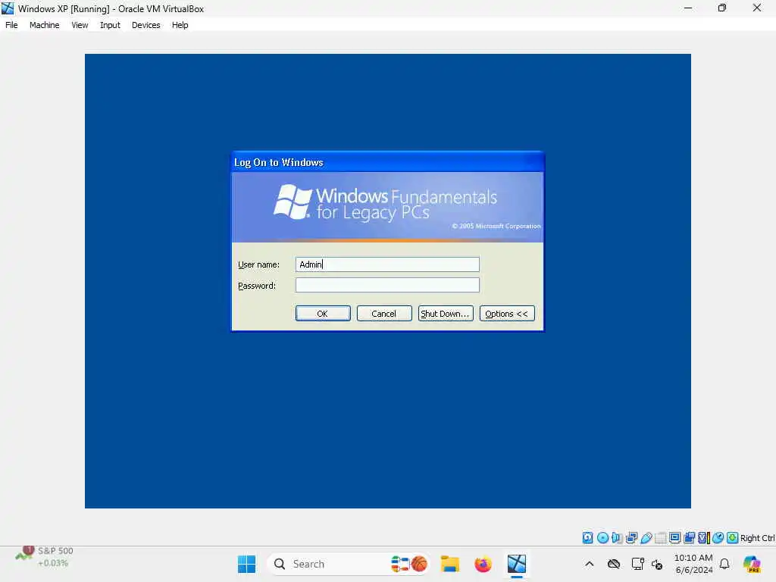The width and height of the screenshot is (776, 582).
Task: Click the display settings status icon
Action: click(674, 537)
